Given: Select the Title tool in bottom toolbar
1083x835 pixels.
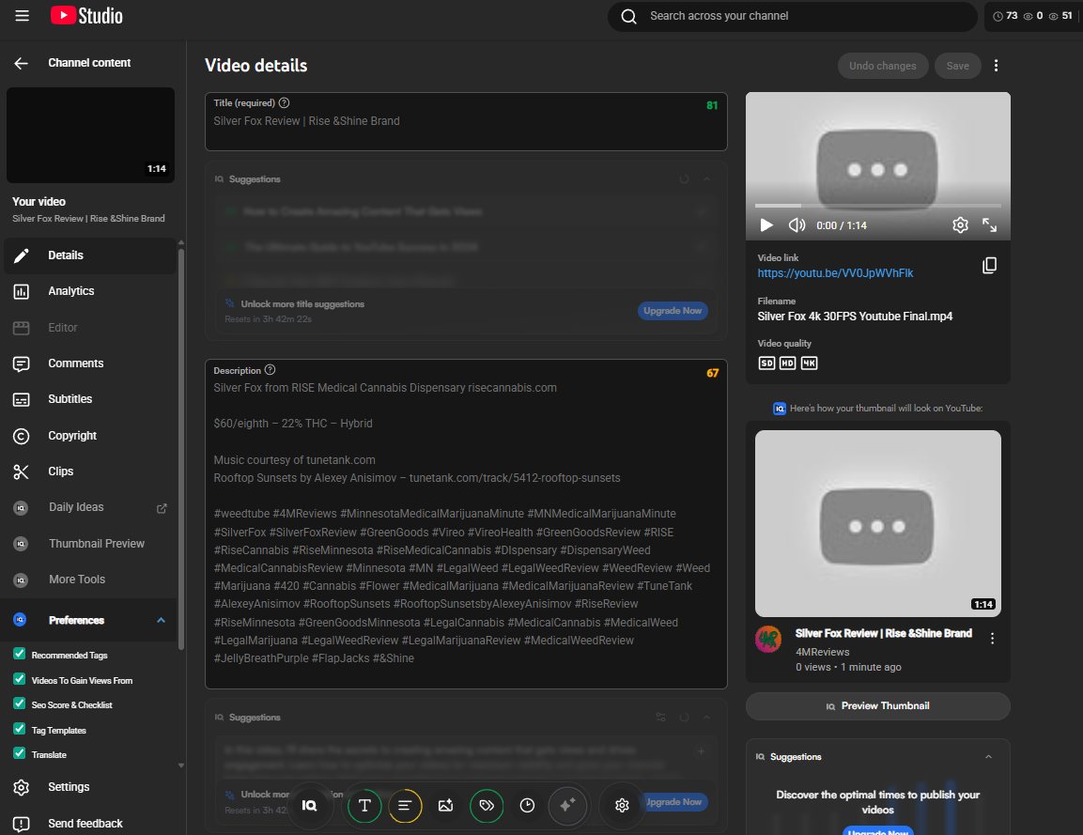Looking at the screenshot, I should tap(364, 805).
